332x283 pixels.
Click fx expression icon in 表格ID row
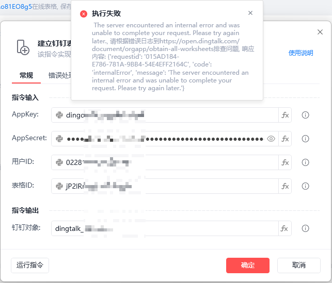pos(285,186)
